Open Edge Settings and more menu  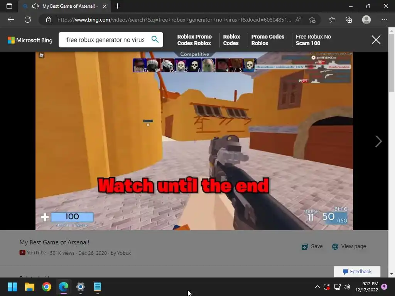[x=384, y=20]
